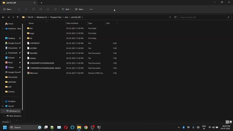The width and height of the screenshot is (233, 131).
Task: Click the Share icon in toolbar
Action: click(x=48, y=9)
